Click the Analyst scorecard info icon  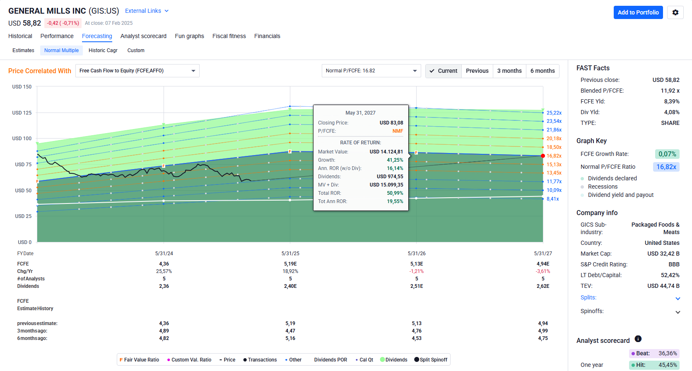(638, 339)
